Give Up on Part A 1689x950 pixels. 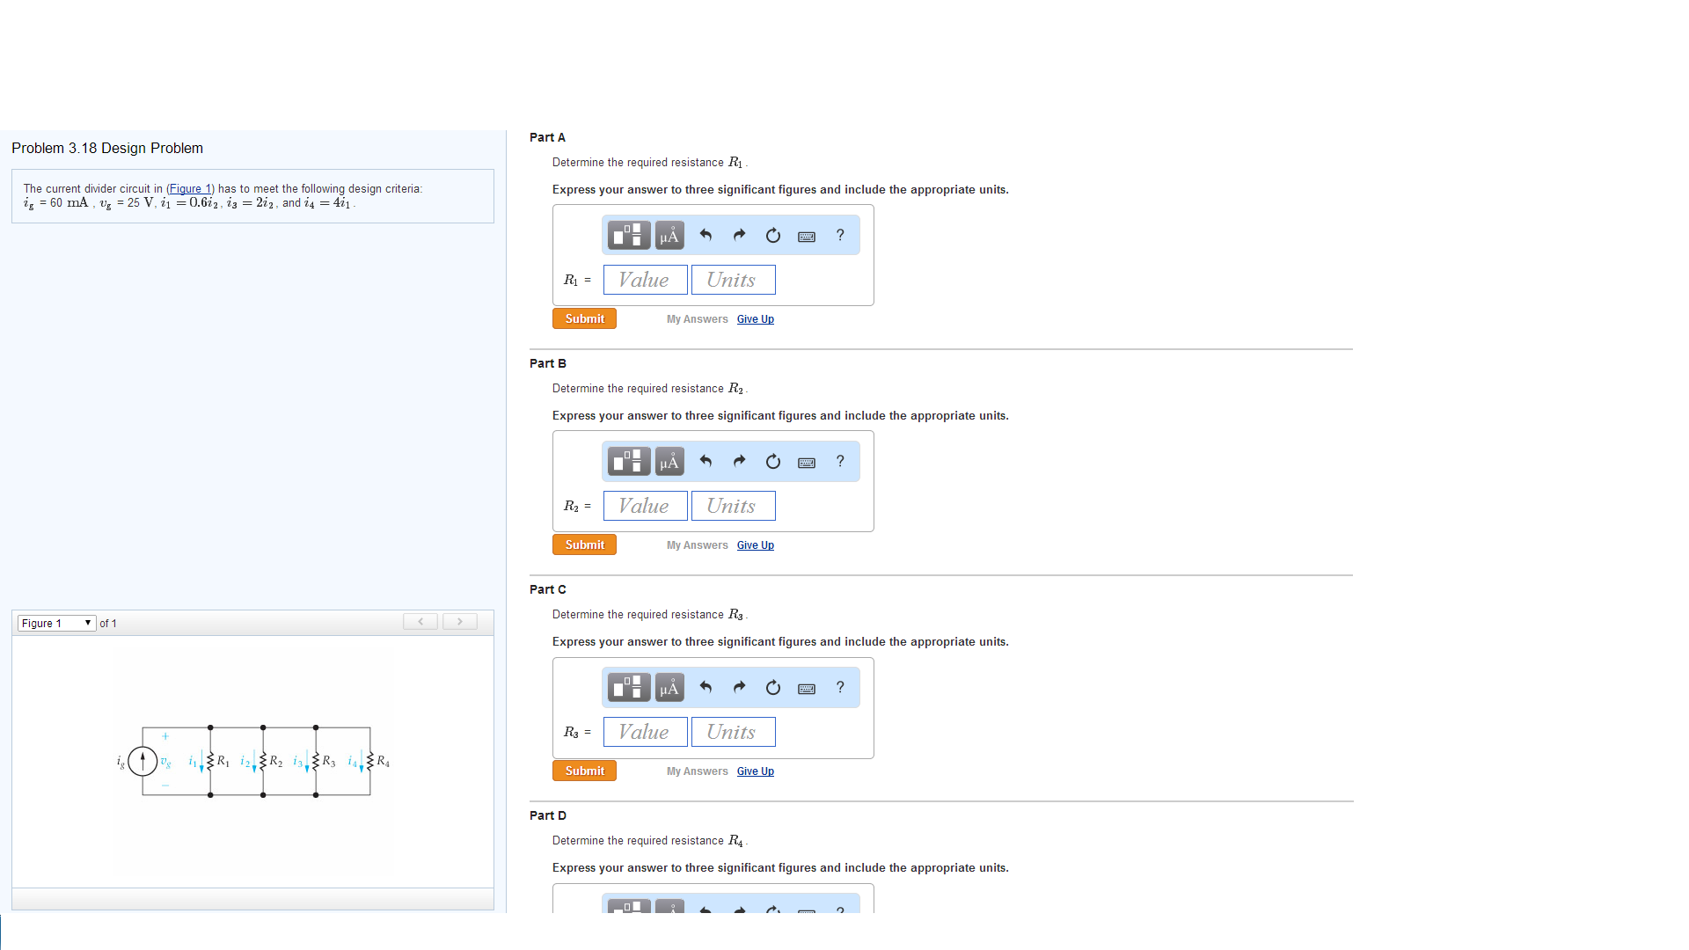tap(756, 319)
